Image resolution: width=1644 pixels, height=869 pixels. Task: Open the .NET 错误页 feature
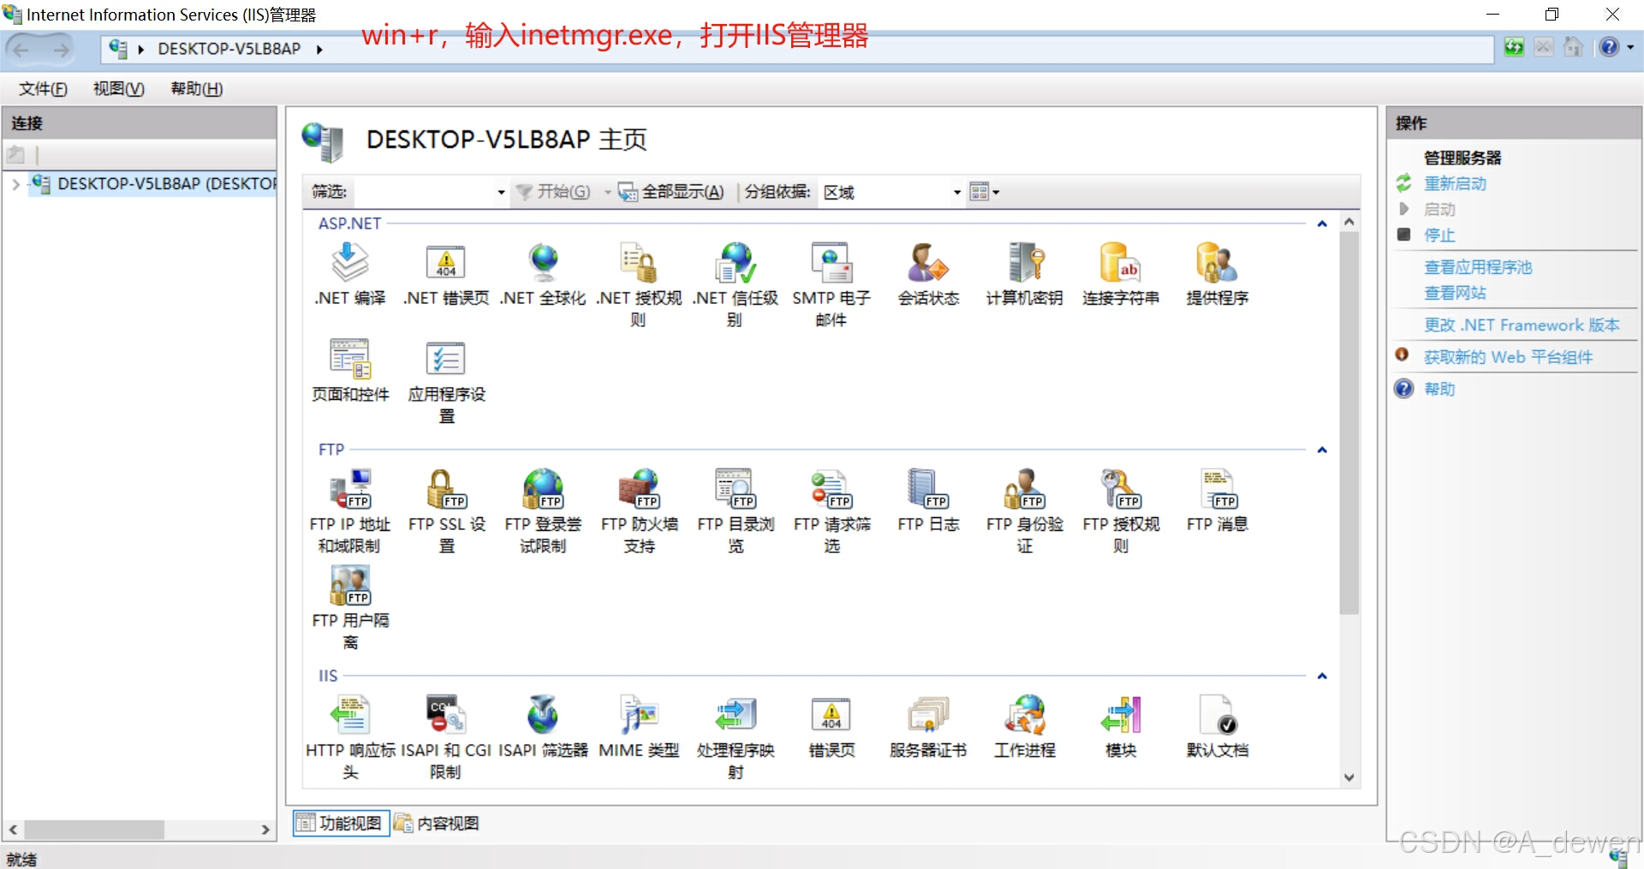pyautogui.click(x=446, y=274)
